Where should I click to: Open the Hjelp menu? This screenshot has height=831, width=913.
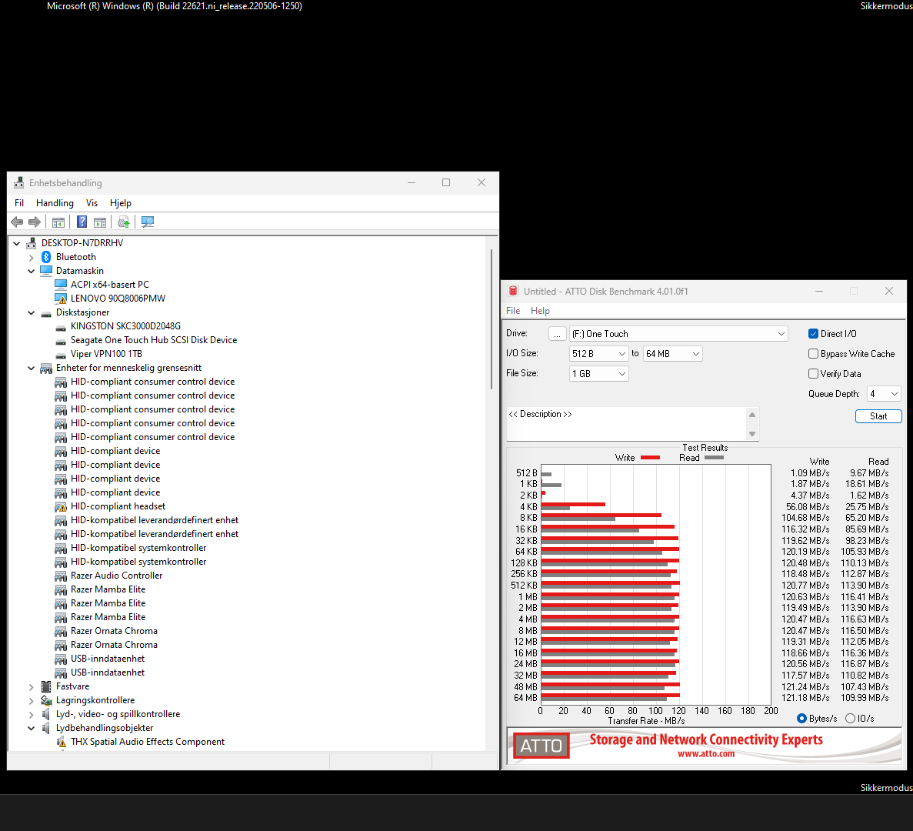tap(121, 202)
